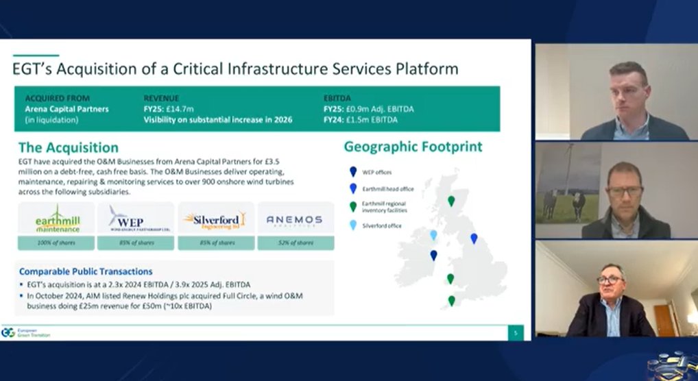Click the green map pin in Scotland
The height and width of the screenshot is (381, 698).
[451, 201]
